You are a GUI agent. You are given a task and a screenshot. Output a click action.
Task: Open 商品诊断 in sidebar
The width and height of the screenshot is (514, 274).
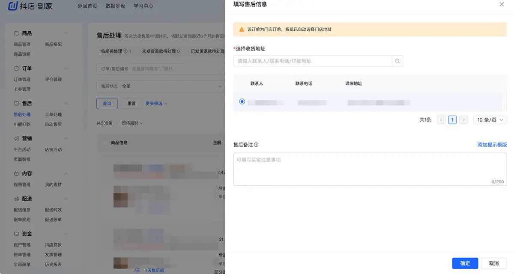pos(22,54)
